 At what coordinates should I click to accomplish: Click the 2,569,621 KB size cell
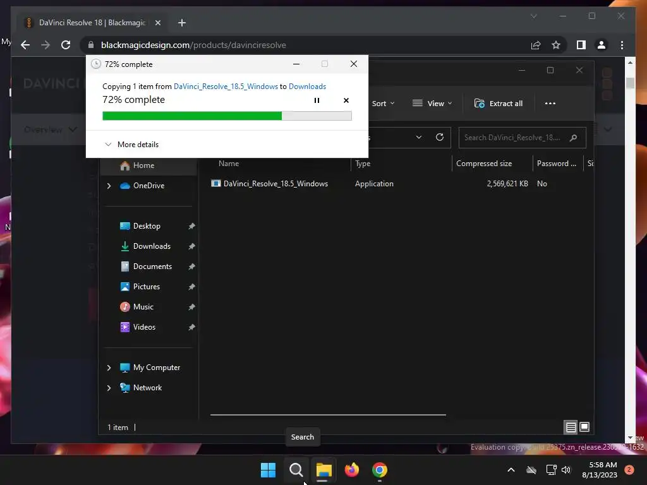pos(507,184)
